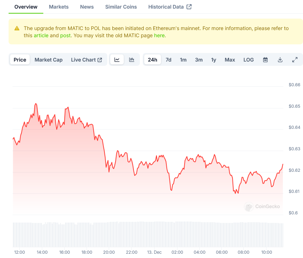This screenshot has height=258, width=303.
Task: Click the CoinGecko watermark logo
Action: click(262, 206)
